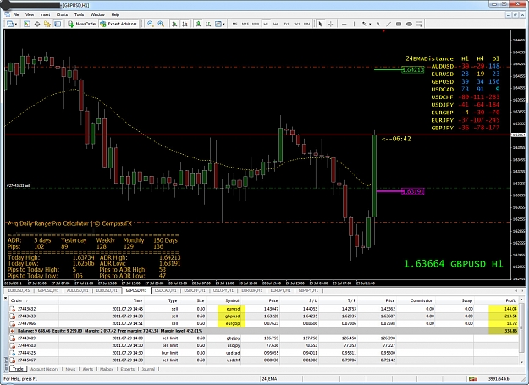The height and width of the screenshot is (385, 529).
Task: Switch to W1 timeframe
Action: [297, 24]
